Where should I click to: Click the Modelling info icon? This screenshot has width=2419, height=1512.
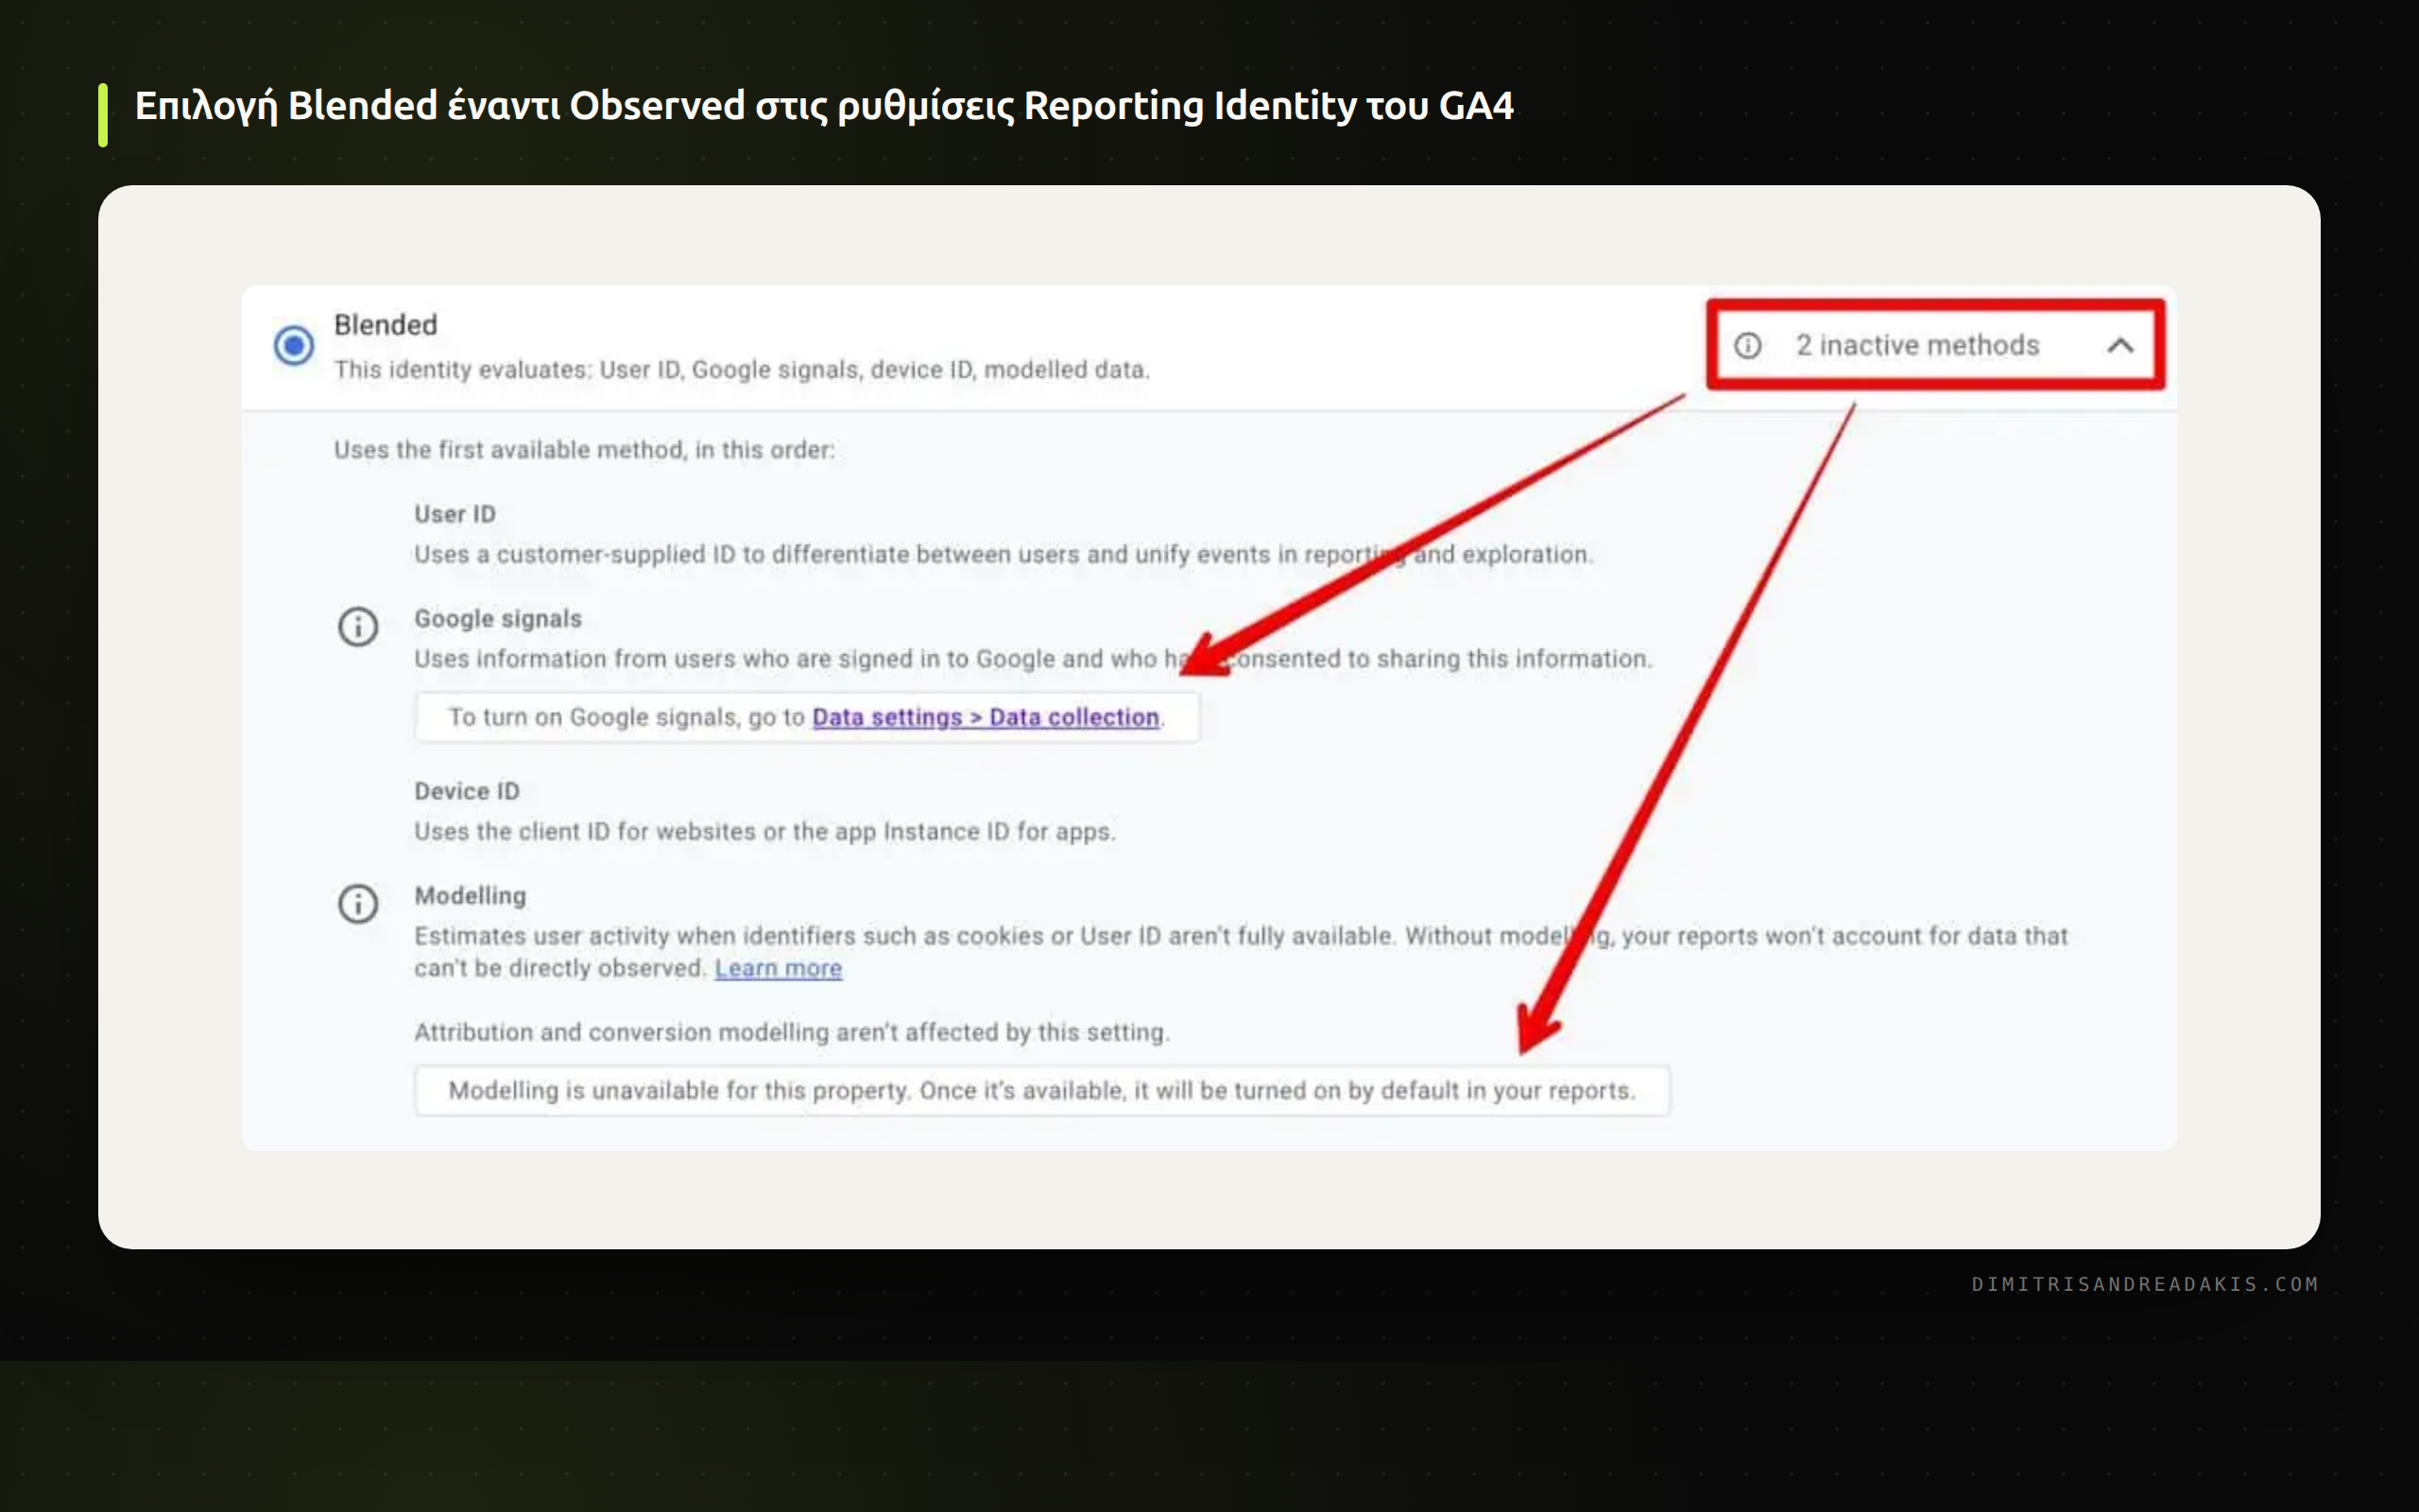point(358,904)
